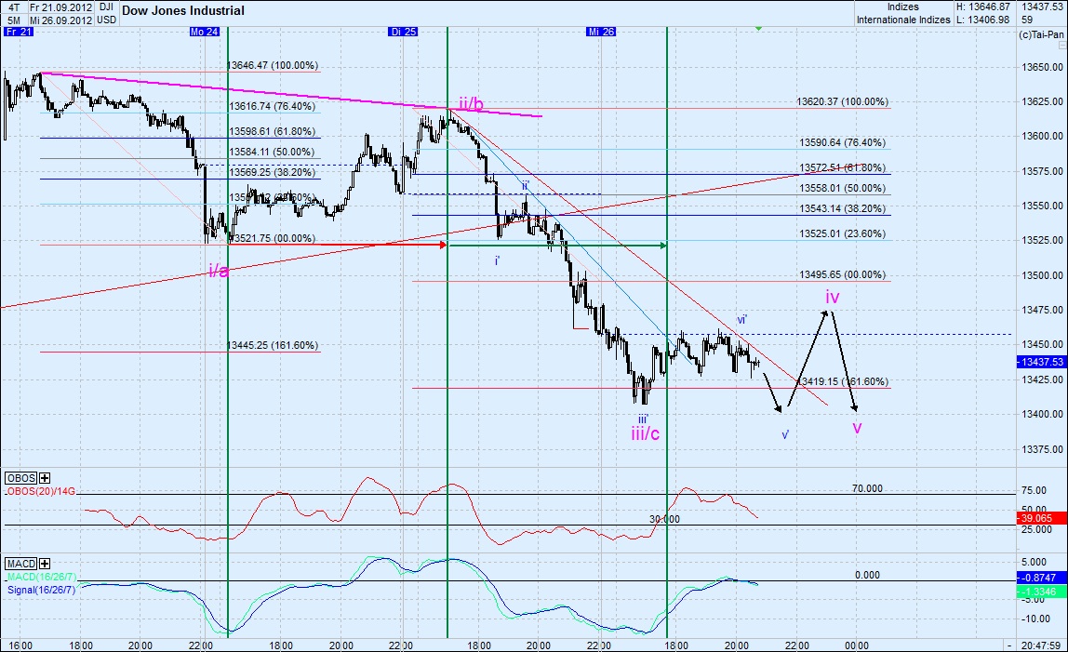Expand the MACD indicator using its plus icon

point(44,564)
